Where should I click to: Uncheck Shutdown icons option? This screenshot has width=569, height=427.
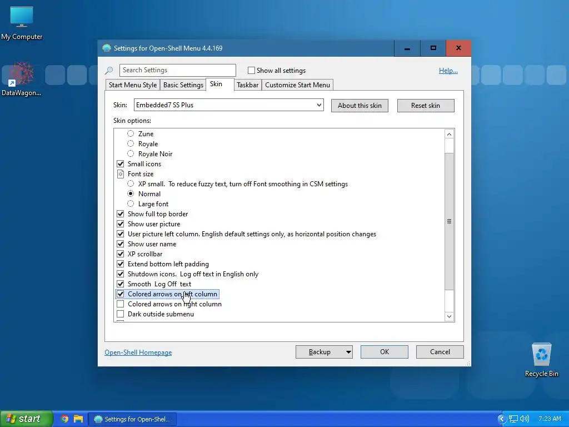(x=121, y=274)
